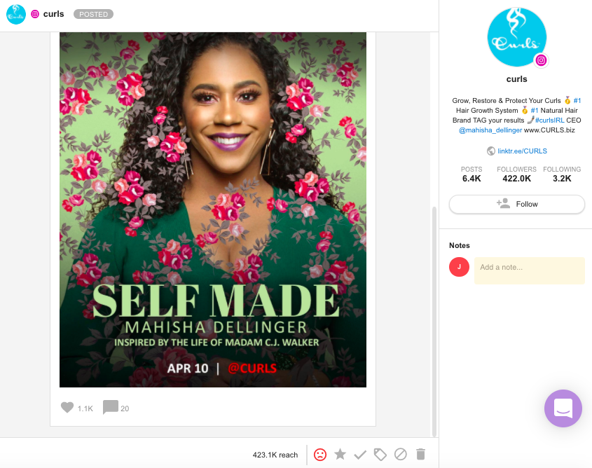Open the @mahisha_dellinger mention link

[x=490, y=130]
